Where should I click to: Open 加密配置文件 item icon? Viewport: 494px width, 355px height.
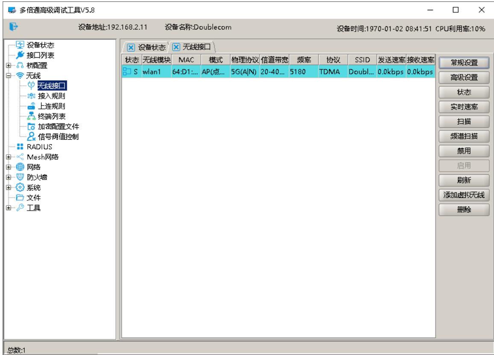click(31, 126)
